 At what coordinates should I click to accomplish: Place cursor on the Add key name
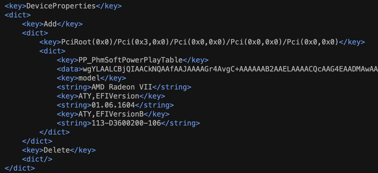pos(50,24)
